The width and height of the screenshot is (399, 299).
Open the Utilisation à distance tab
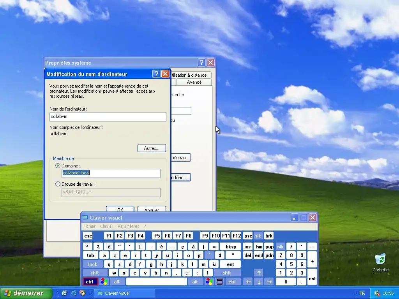click(x=191, y=75)
